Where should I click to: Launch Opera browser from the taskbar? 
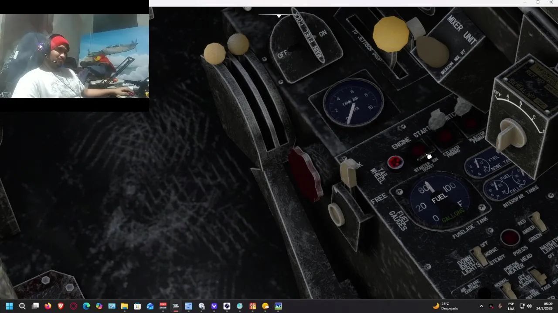pos(74,306)
